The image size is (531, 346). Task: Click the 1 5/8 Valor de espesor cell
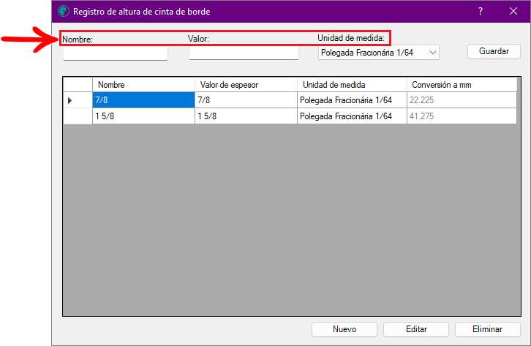(246, 116)
